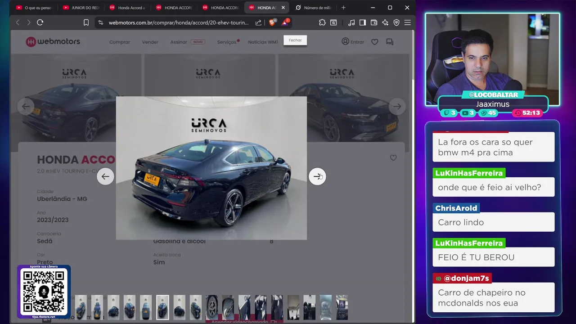Click the '2023/2023' year value
576x324 pixels.
click(53, 220)
